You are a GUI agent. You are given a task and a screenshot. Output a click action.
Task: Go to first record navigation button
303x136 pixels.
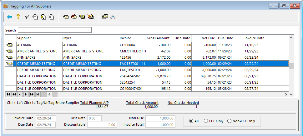click(8, 95)
